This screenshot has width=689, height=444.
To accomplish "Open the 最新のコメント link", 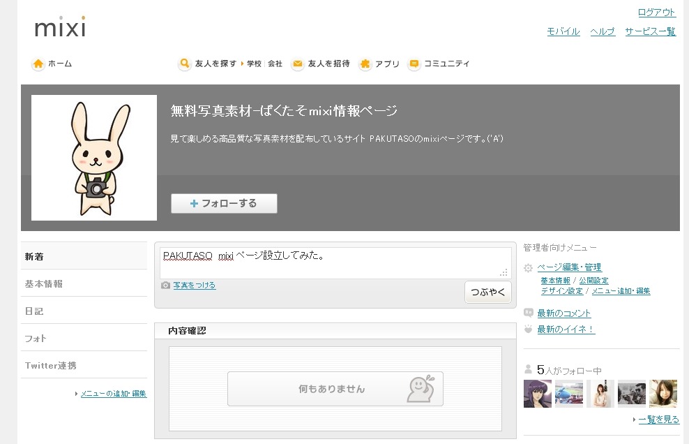I will (563, 313).
